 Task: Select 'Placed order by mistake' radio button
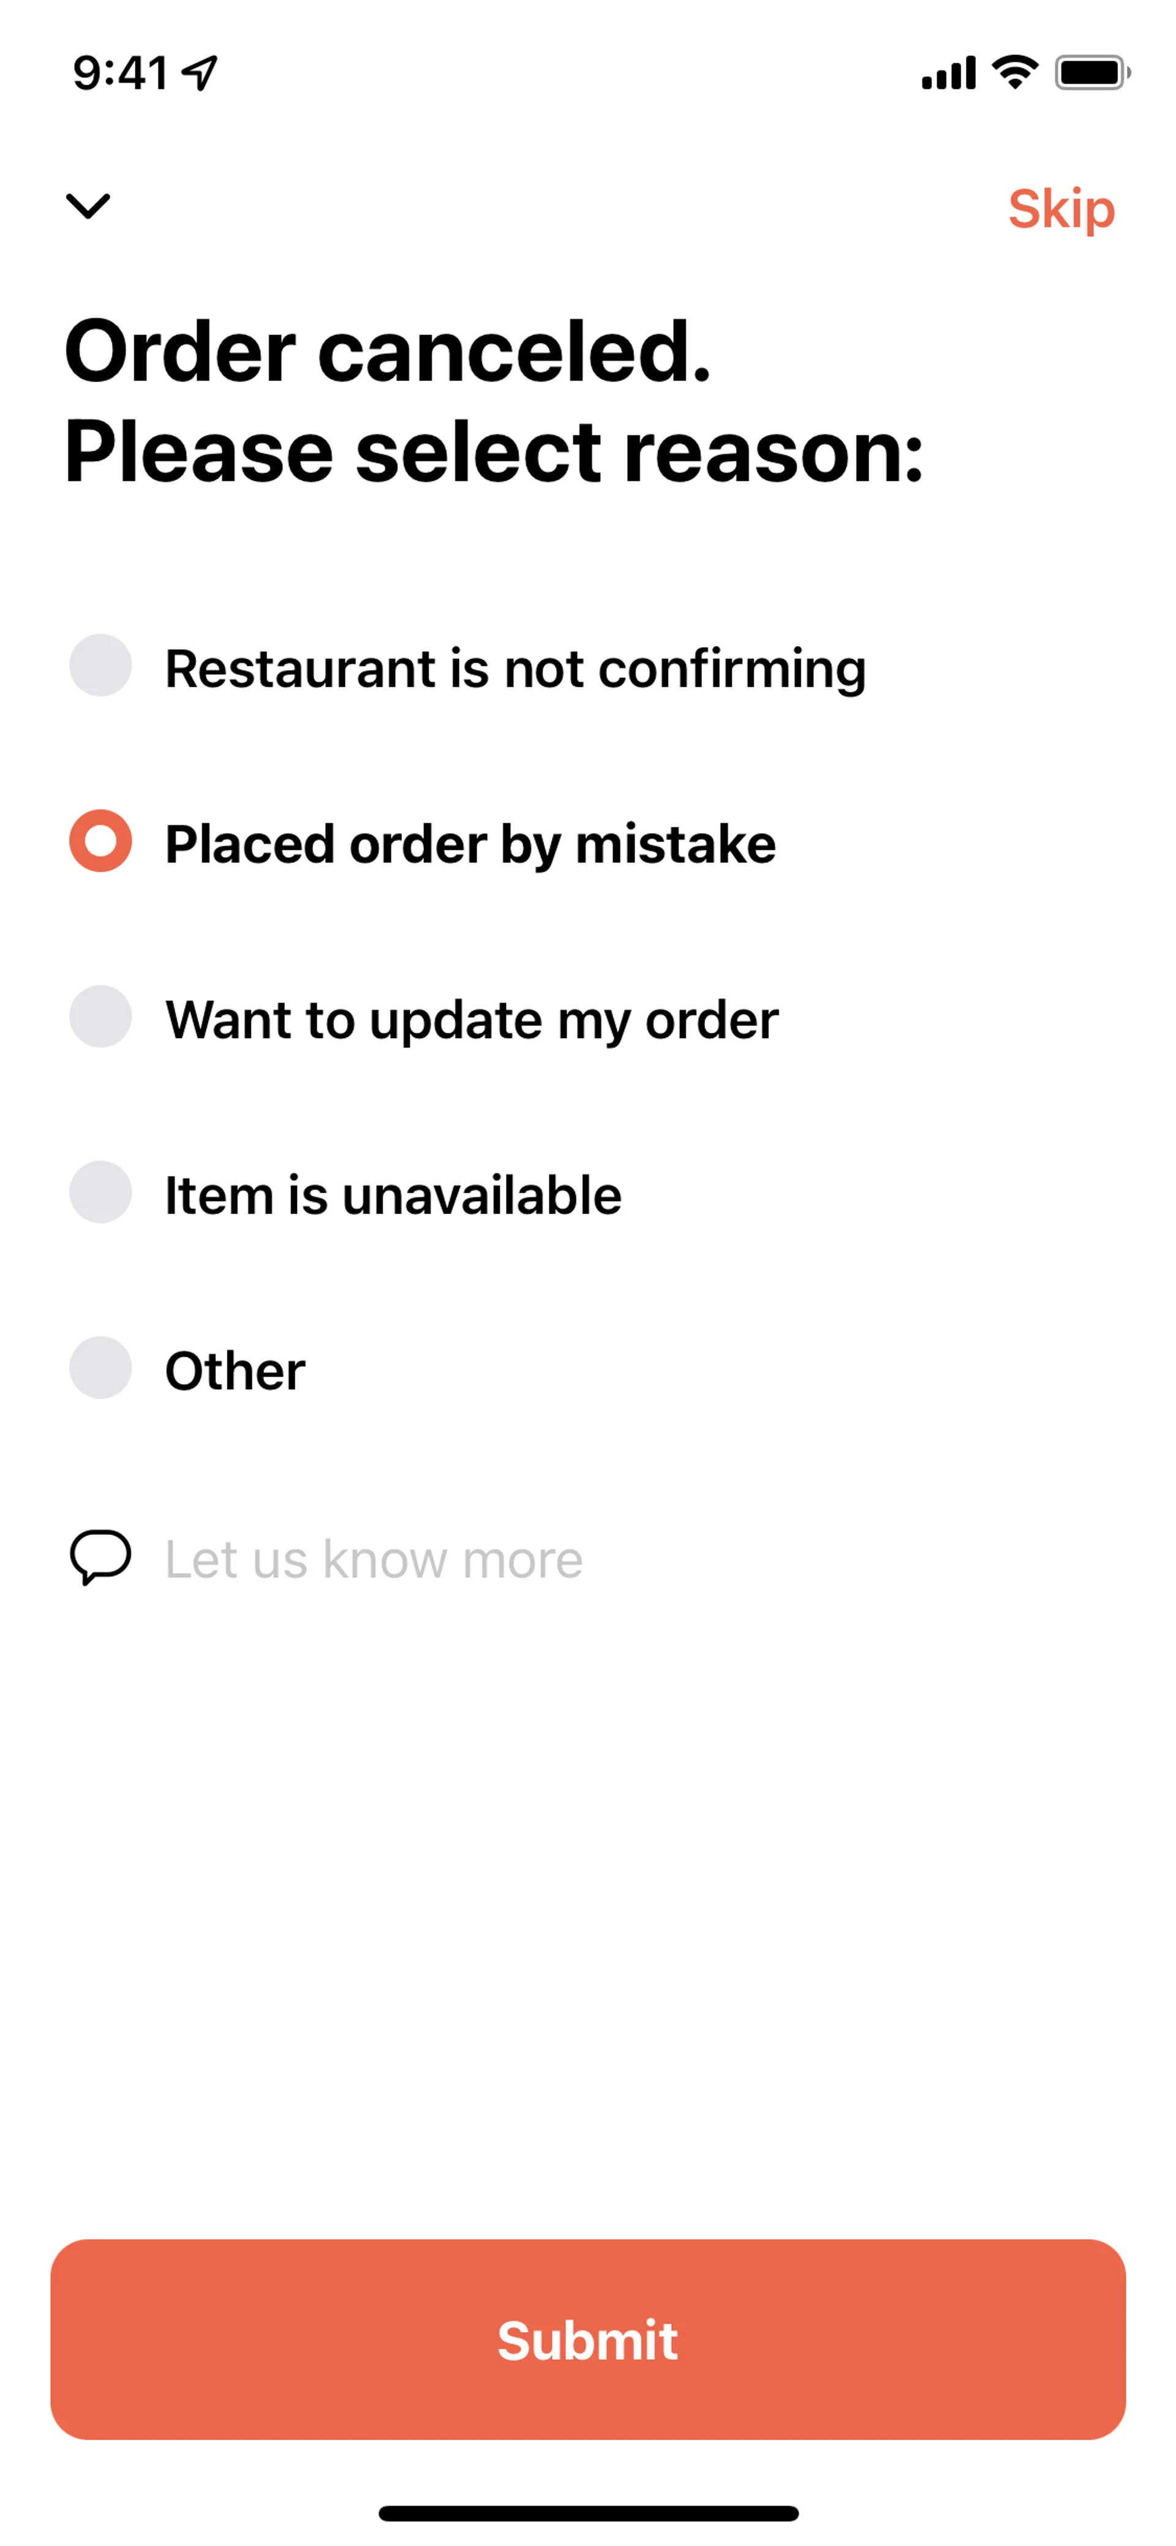point(101,841)
